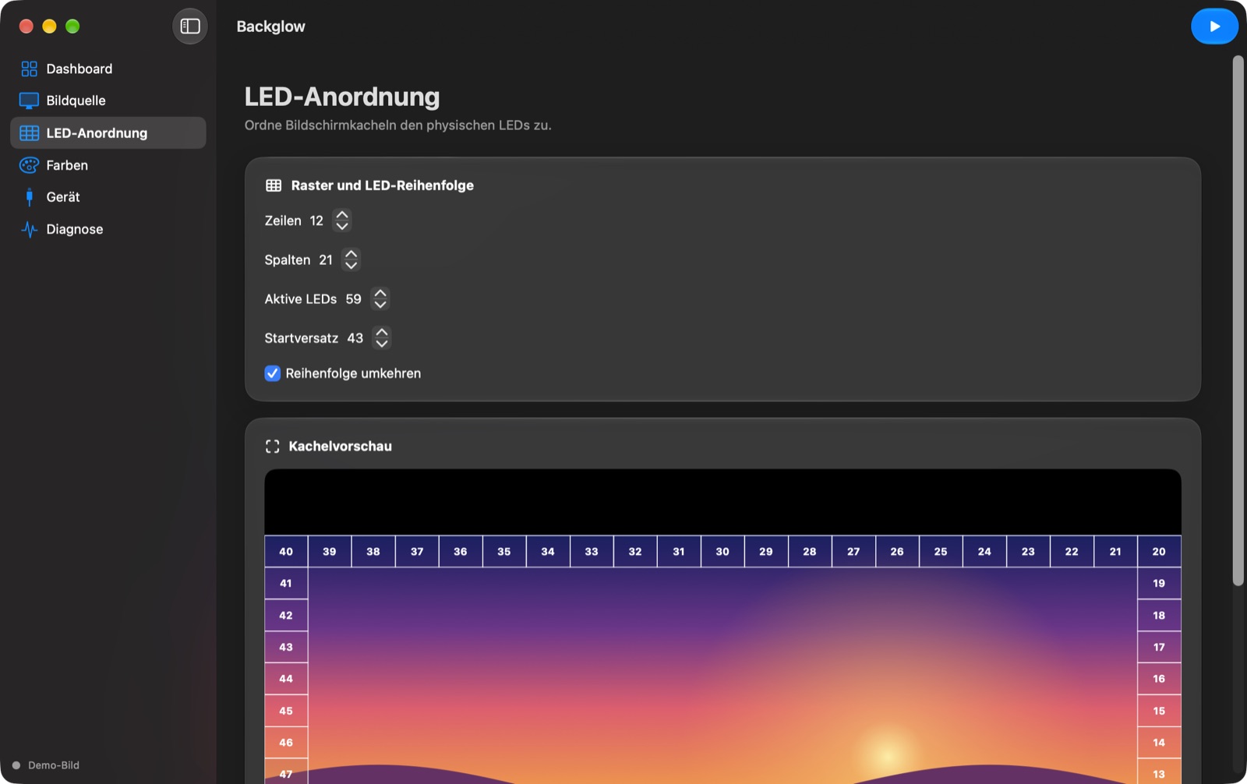Open the Gerät section
This screenshot has height=784, width=1247.
[108, 197]
